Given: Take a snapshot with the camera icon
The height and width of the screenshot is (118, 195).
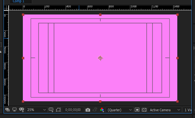Looking at the screenshot, I should pyautogui.click(x=88, y=110).
